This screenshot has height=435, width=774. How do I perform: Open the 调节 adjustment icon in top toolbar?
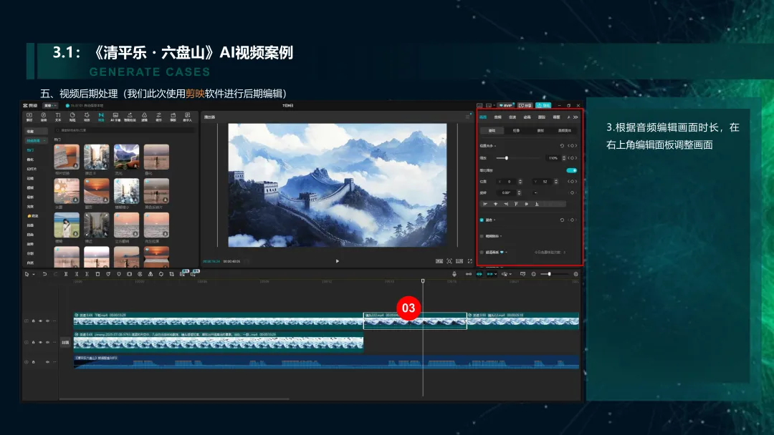(158, 117)
